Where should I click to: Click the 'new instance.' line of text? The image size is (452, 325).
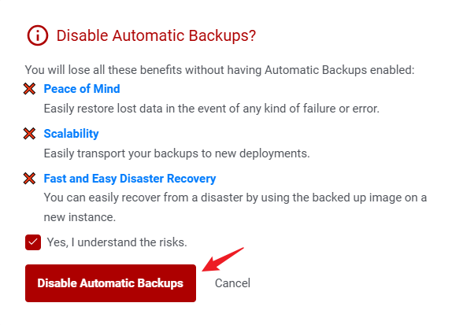[80, 217]
